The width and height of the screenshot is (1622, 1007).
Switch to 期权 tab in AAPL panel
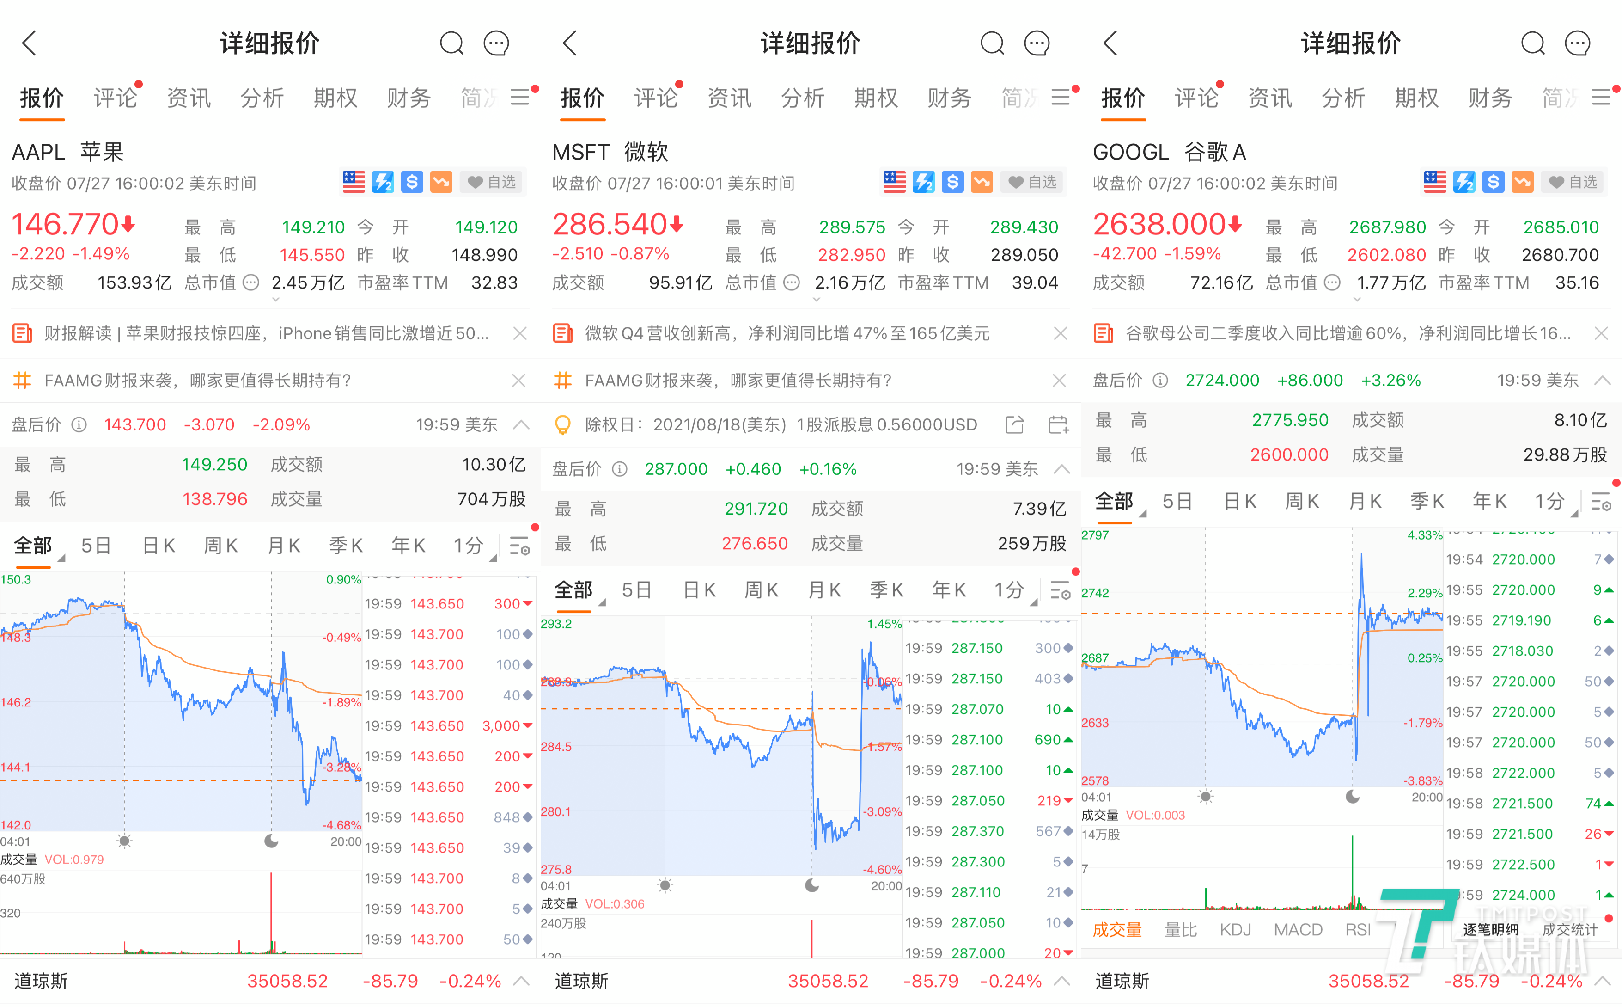[x=335, y=98]
